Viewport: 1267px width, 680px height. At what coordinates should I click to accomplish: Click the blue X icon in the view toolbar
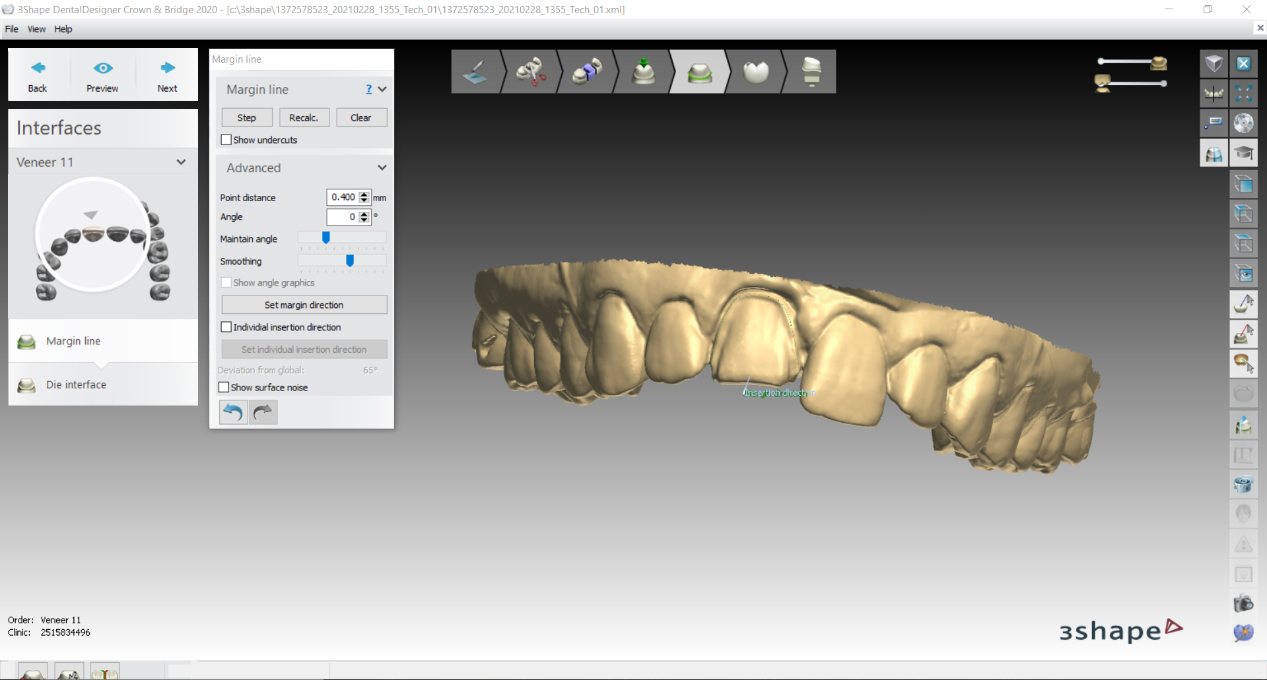click(x=1243, y=63)
